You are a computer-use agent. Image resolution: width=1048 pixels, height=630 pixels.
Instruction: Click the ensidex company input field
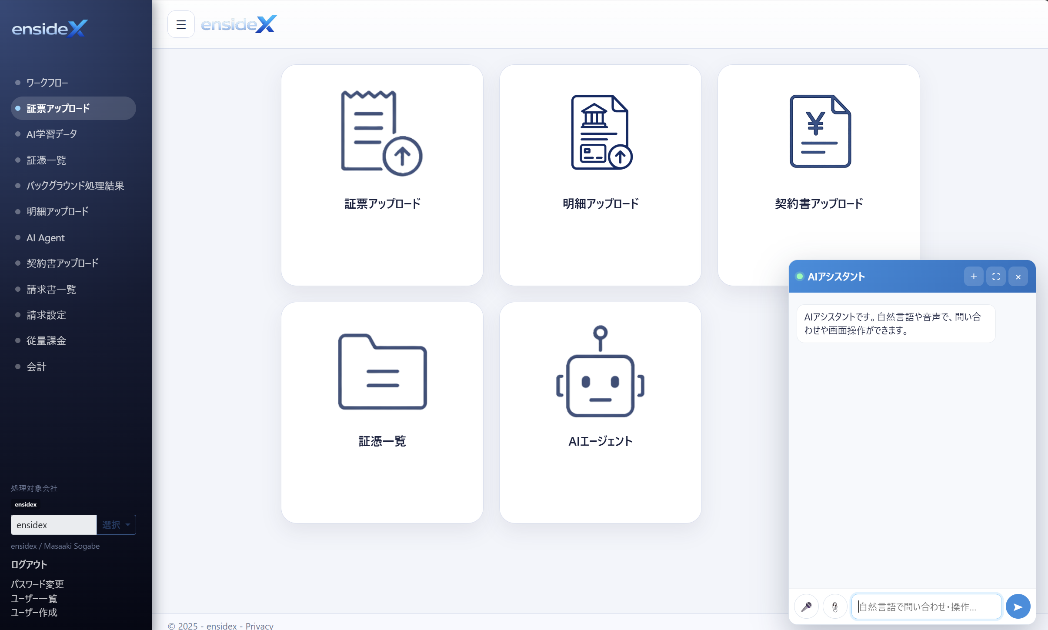pyautogui.click(x=53, y=525)
